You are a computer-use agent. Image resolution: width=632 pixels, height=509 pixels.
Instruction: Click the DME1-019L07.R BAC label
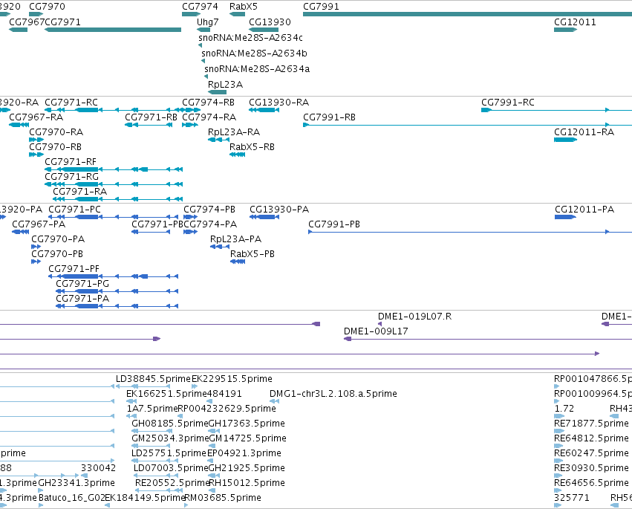coord(414,317)
